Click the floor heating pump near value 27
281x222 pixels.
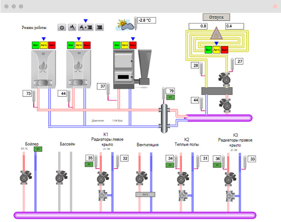point(225,79)
